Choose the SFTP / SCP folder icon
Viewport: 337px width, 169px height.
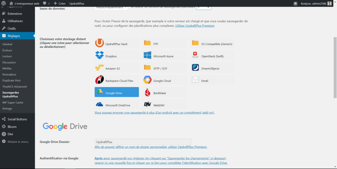click(147, 68)
